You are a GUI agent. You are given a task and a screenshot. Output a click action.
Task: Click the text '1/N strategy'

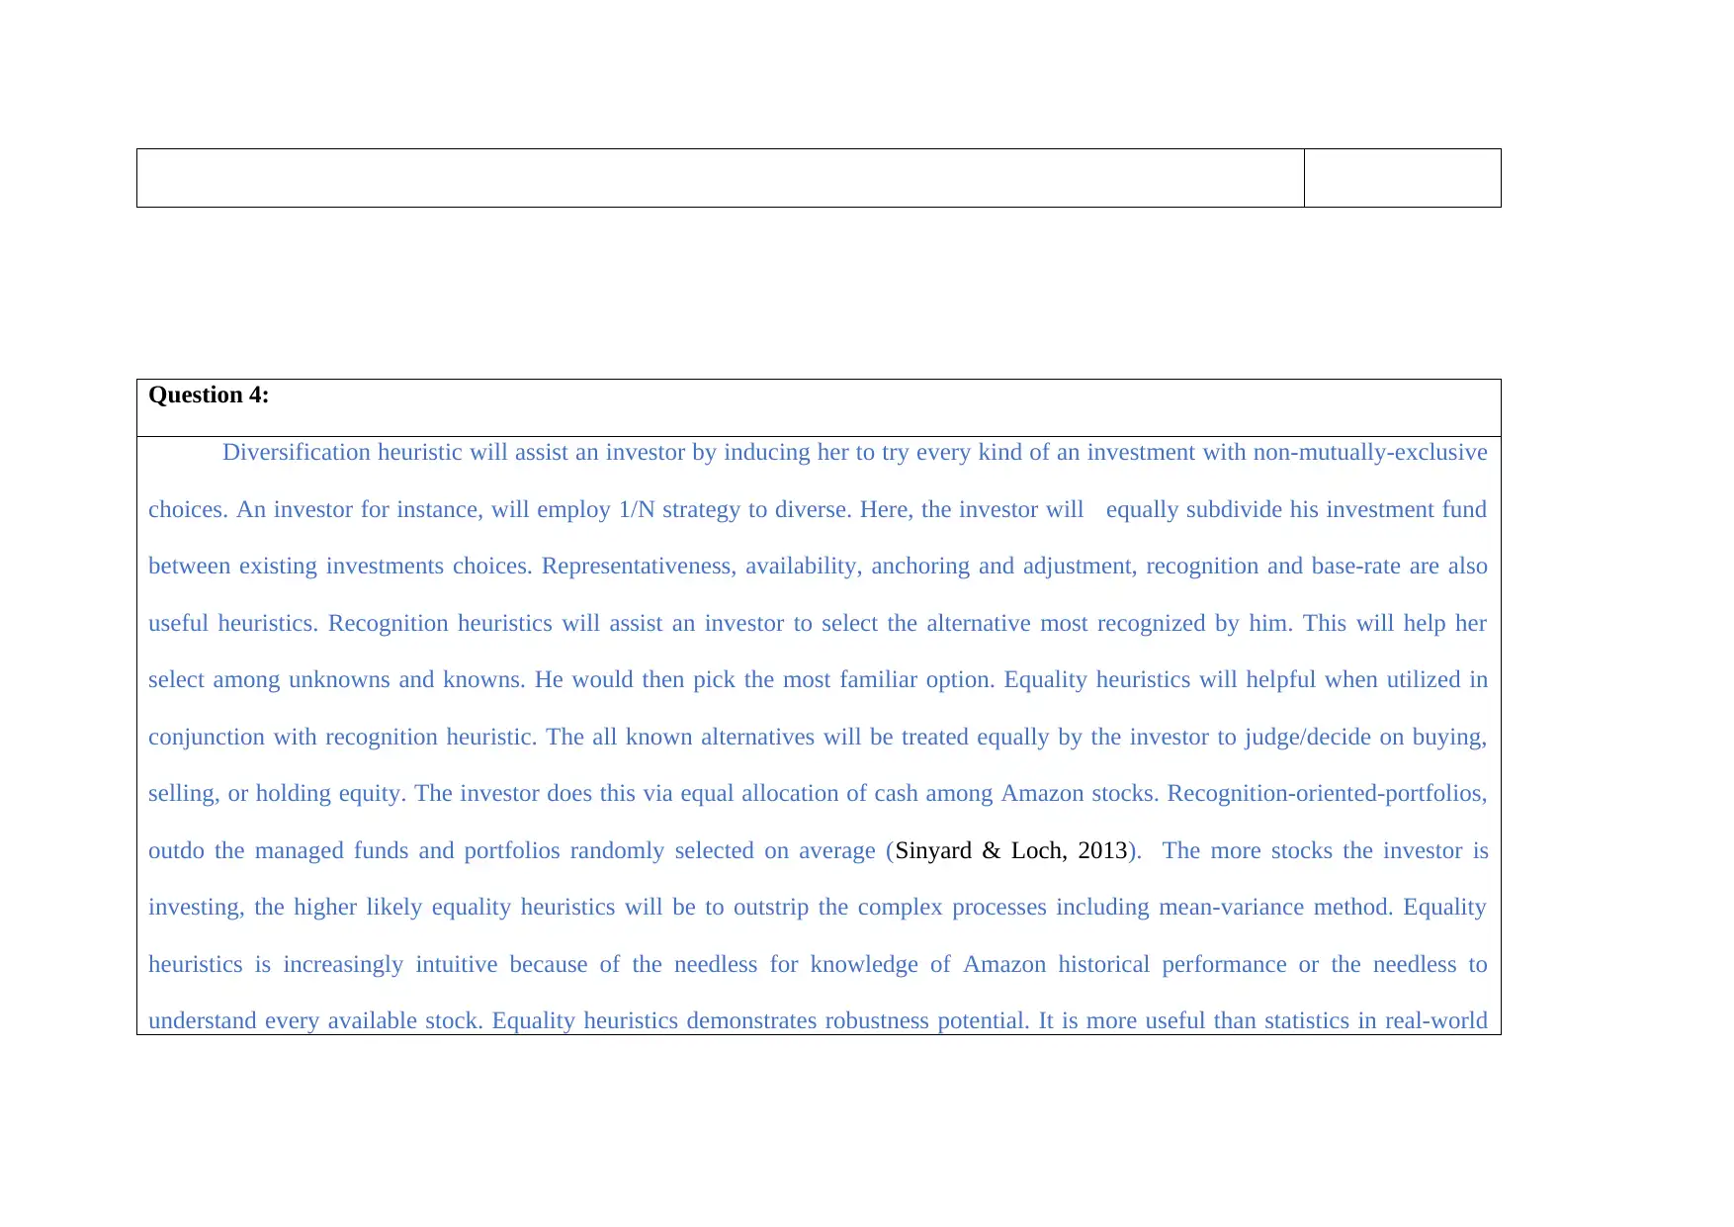(x=680, y=510)
